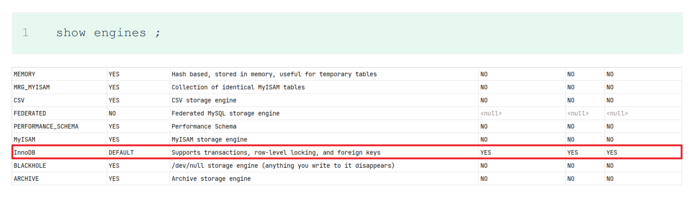The height and width of the screenshot is (198, 693).
Task: Click the DEFAULT support cell for InnoDB
Action: (x=121, y=153)
